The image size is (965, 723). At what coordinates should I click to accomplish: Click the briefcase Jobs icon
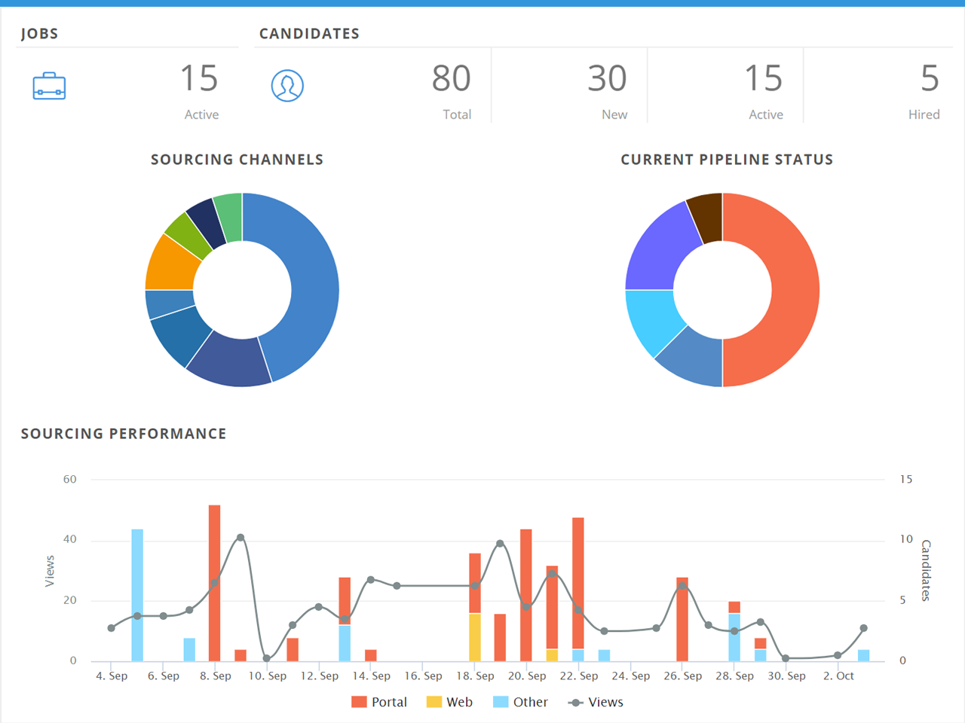(49, 87)
